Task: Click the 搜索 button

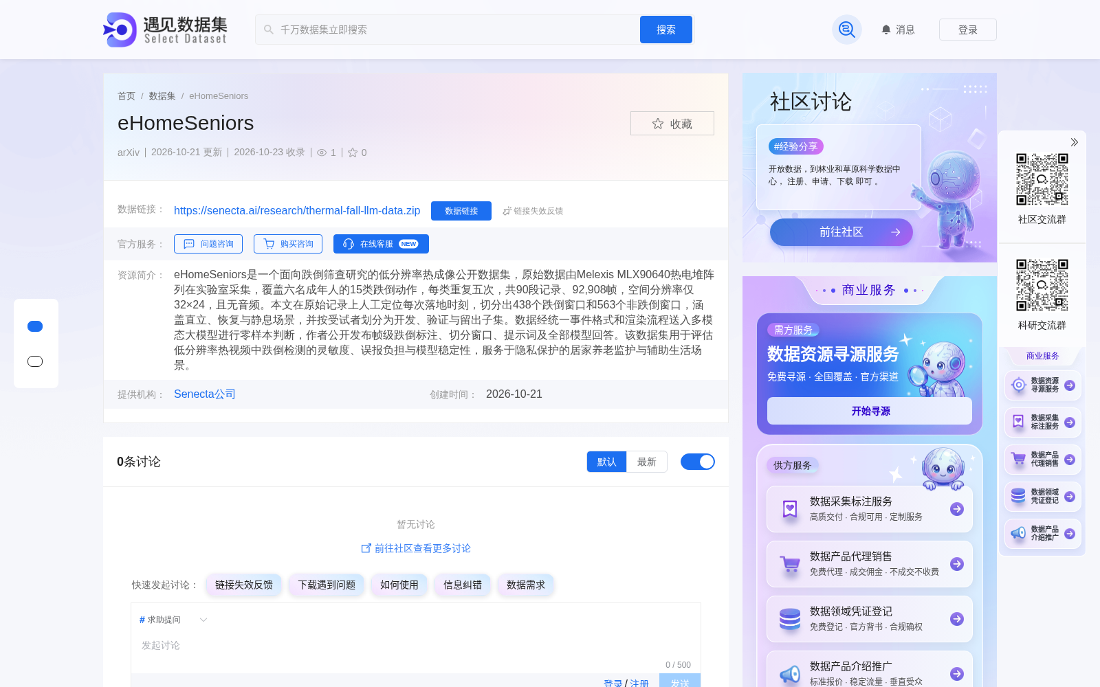Action: (666, 30)
